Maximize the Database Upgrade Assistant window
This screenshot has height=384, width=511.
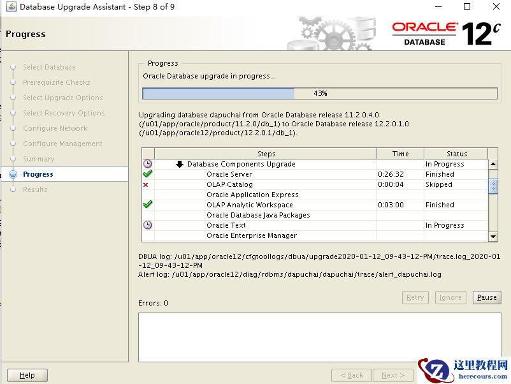(467, 6)
